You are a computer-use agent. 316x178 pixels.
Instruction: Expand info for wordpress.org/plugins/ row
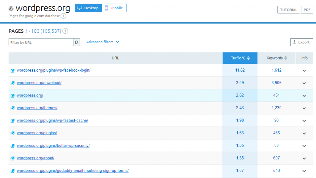[x=304, y=133]
